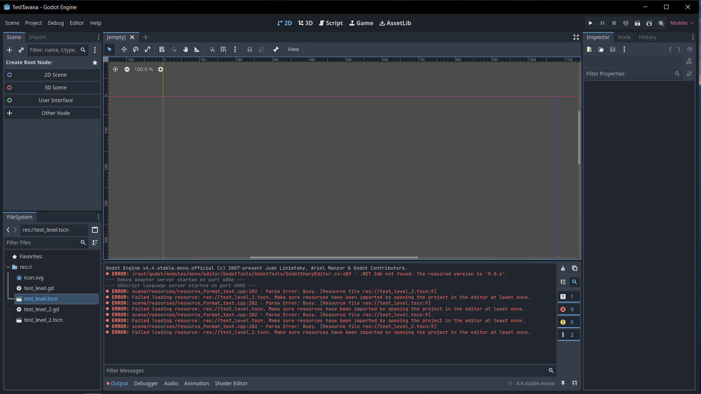Open the Shader Editor bottom panel
The height and width of the screenshot is (394, 701).
coord(231,383)
